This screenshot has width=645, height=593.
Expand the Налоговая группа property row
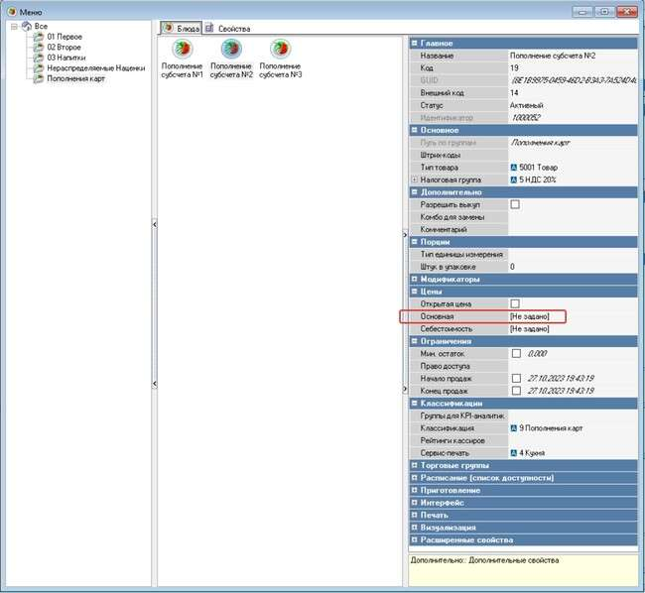pos(414,179)
